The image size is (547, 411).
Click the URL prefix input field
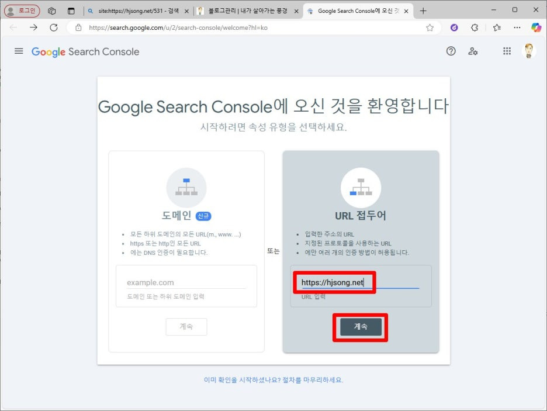(360, 282)
